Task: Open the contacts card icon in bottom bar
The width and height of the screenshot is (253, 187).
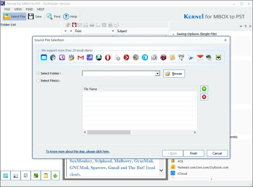Action: tap(16, 176)
